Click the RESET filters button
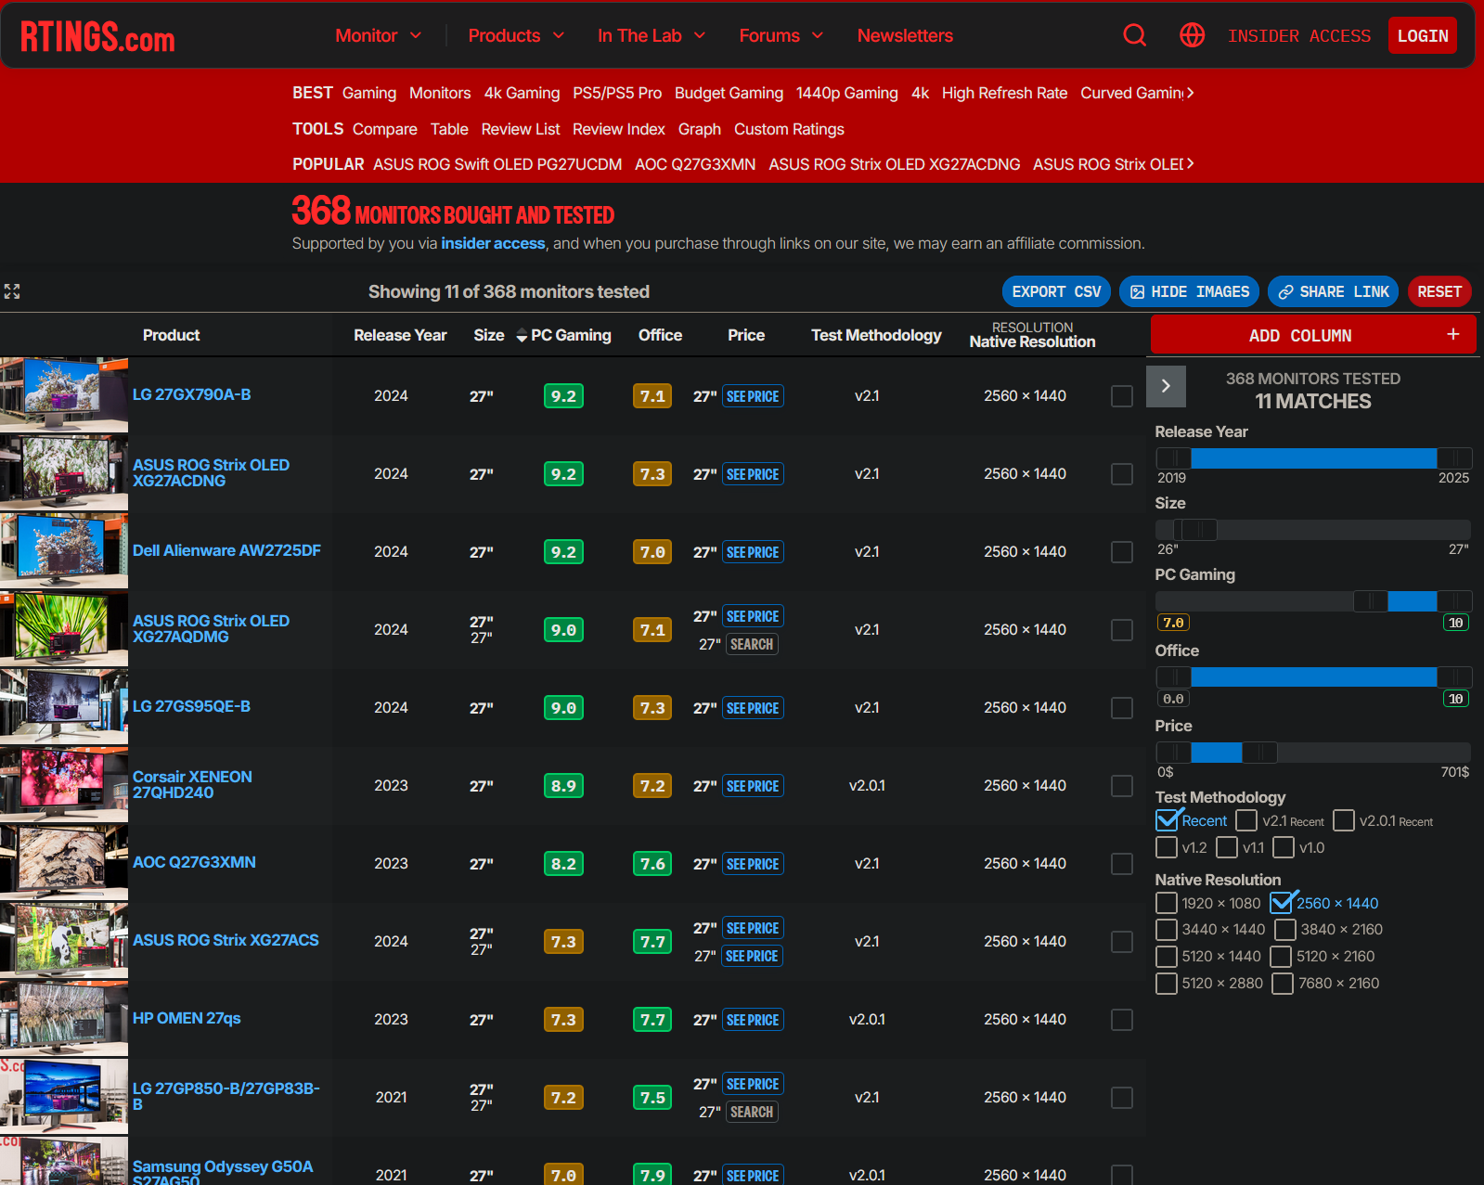The image size is (1484, 1185). coord(1439,291)
